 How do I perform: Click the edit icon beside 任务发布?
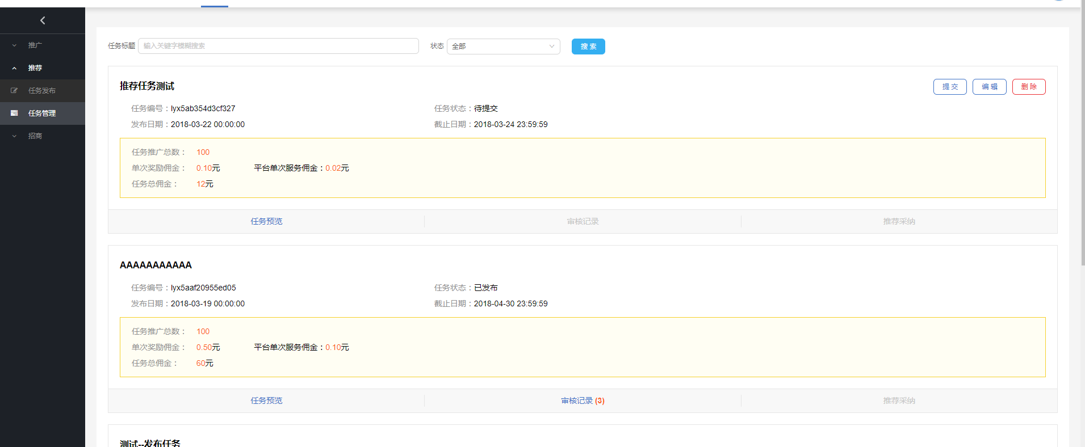click(x=14, y=91)
